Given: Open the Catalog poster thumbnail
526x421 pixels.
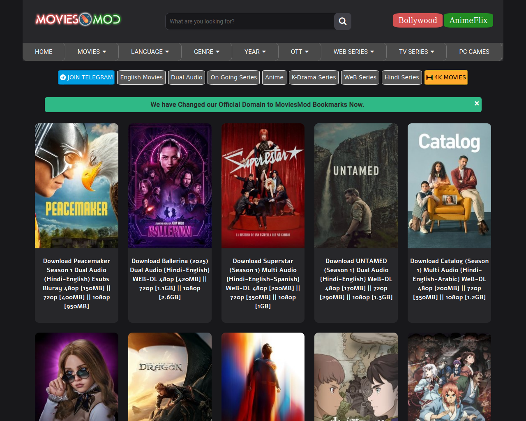Looking at the screenshot, I should click(449, 186).
